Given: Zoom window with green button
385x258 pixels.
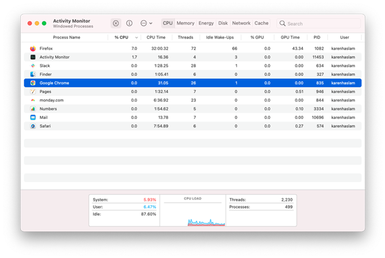Looking at the screenshot, I should point(44,24).
